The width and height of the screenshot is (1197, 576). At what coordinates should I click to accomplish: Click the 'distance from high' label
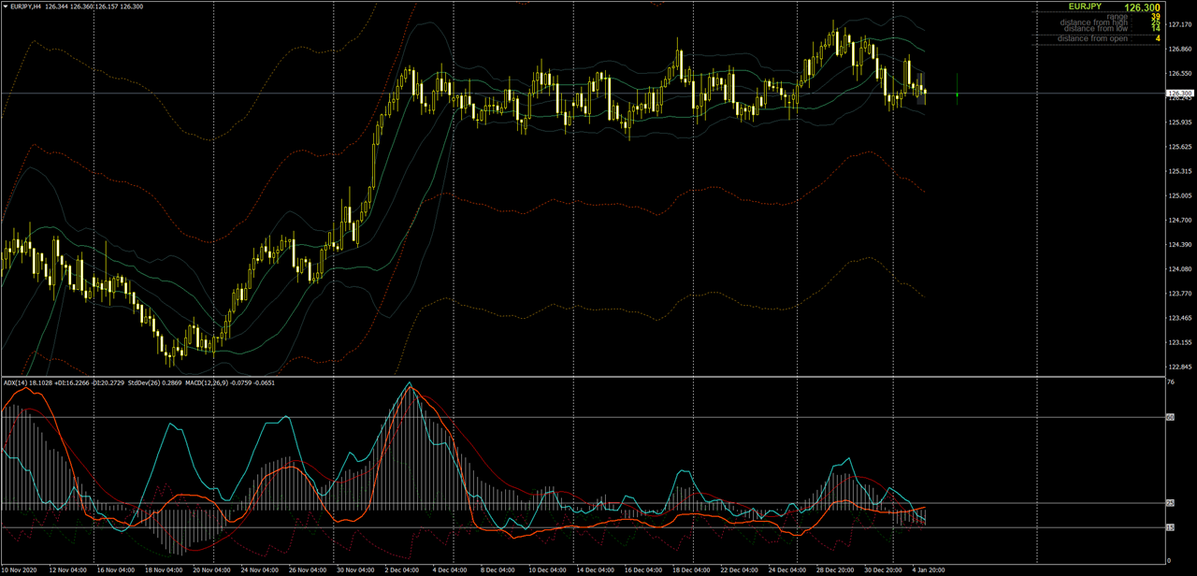(x=1094, y=22)
